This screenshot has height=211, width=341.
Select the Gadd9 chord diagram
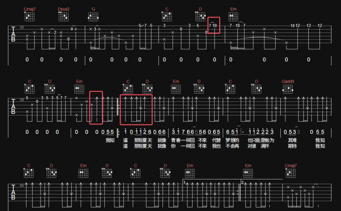[288, 90]
